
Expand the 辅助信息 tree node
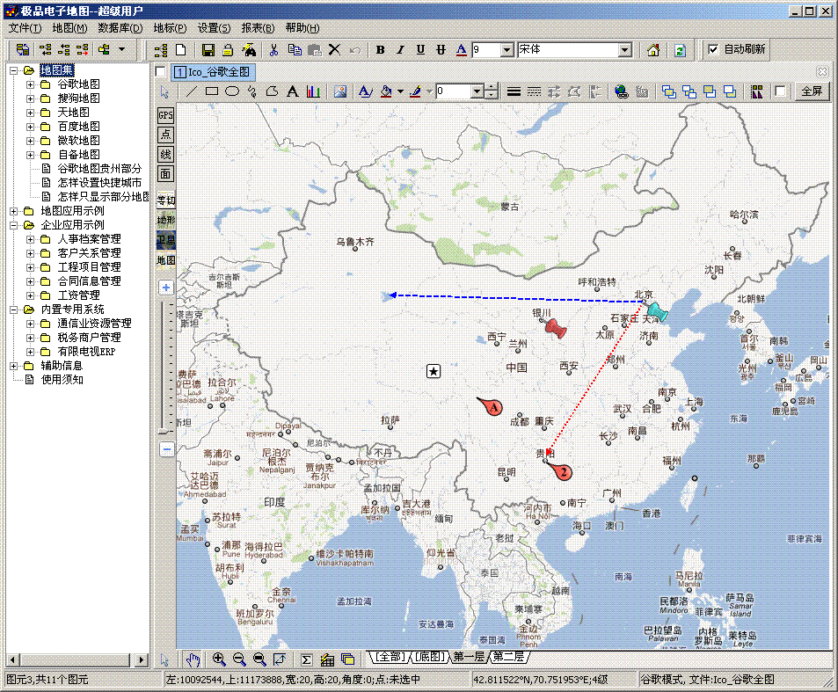point(14,366)
